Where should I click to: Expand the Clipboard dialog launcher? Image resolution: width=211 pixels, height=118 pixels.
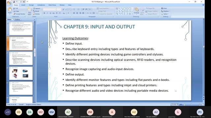pyautogui.click(x=25, y=17)
